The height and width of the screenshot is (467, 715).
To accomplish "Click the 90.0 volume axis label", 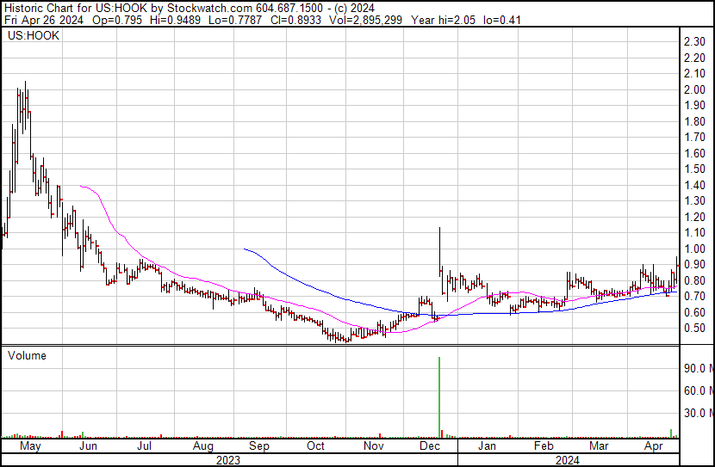I will 696,368.
